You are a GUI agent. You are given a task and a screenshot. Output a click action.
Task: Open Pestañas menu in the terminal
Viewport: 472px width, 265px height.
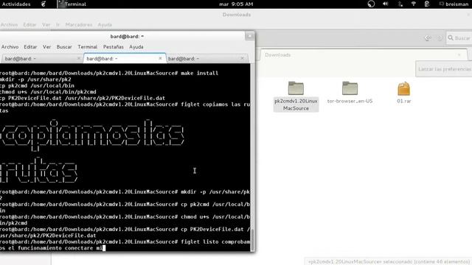113,47
